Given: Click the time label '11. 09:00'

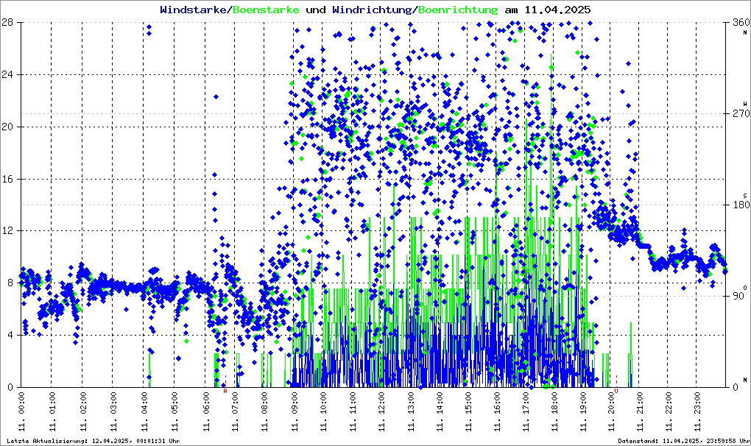Looking at the screenshot, I should click(x=294, y=412).
